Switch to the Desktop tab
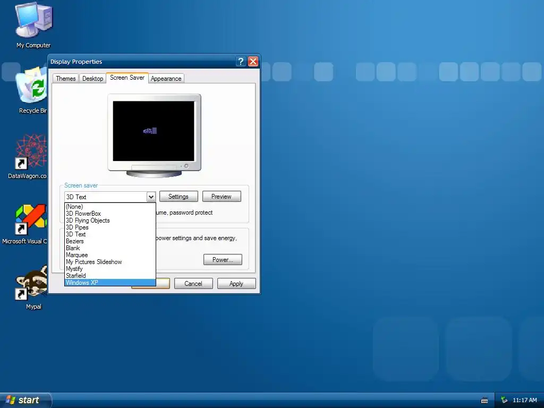The width and height of the screenshot is (544, 408). [x=92, y=79]
